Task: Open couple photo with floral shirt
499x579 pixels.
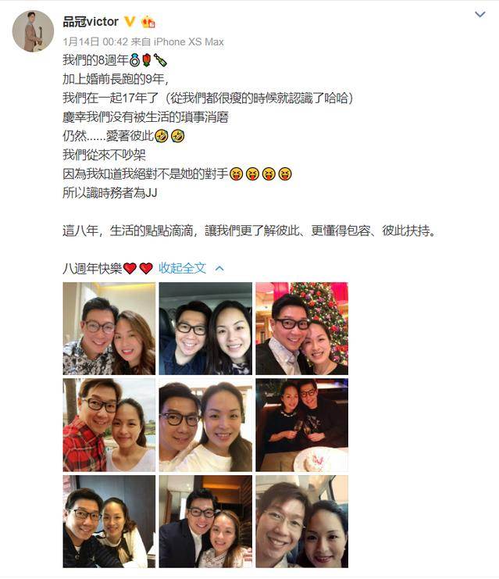Action: pos(109,329)
